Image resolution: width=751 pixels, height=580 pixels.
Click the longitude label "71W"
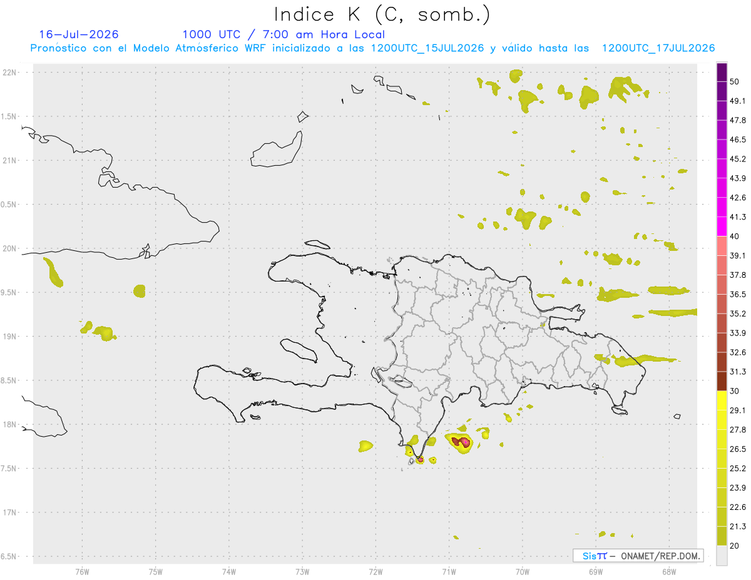point(449,571)
